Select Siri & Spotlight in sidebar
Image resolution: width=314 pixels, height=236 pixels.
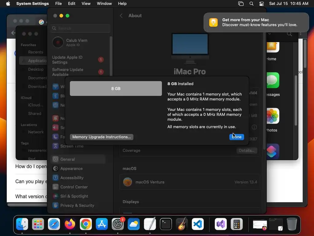(78, 196)
